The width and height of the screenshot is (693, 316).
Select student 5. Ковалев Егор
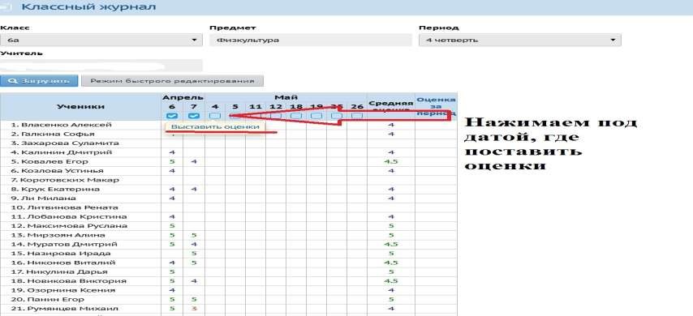(x=49, y=162)
